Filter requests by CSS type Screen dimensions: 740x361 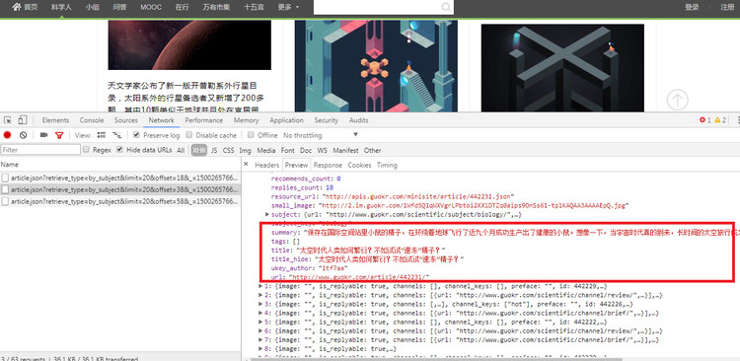pos(229,151)
